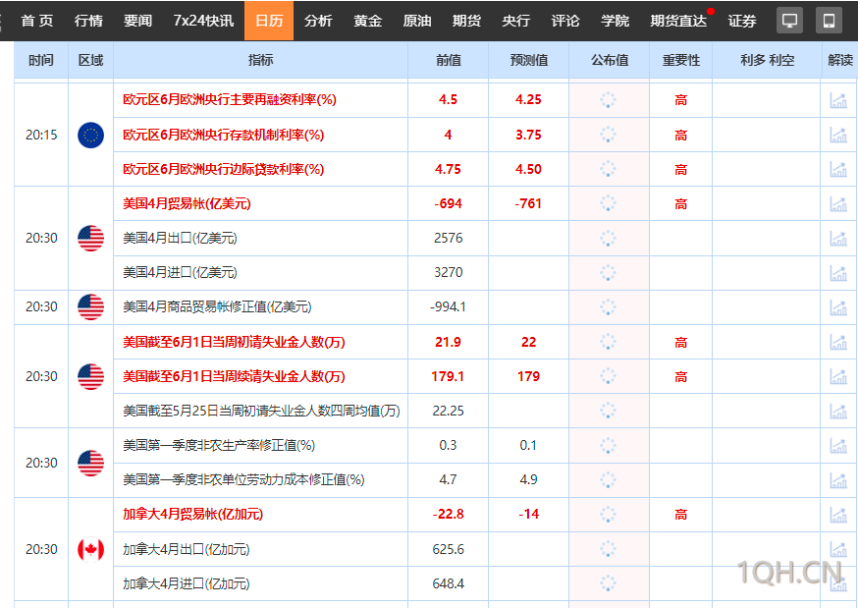Open the 央行 navigation item
This screenshot has width=858, height=608.
pos(516,21)
